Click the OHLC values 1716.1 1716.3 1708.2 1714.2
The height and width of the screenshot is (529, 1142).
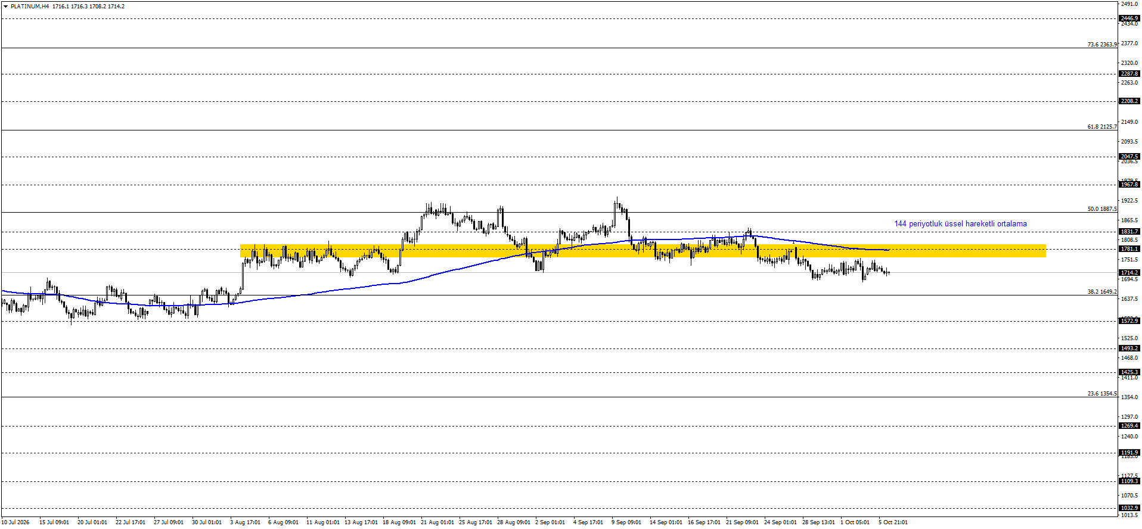pyautogui.click(x=89, y=6)
